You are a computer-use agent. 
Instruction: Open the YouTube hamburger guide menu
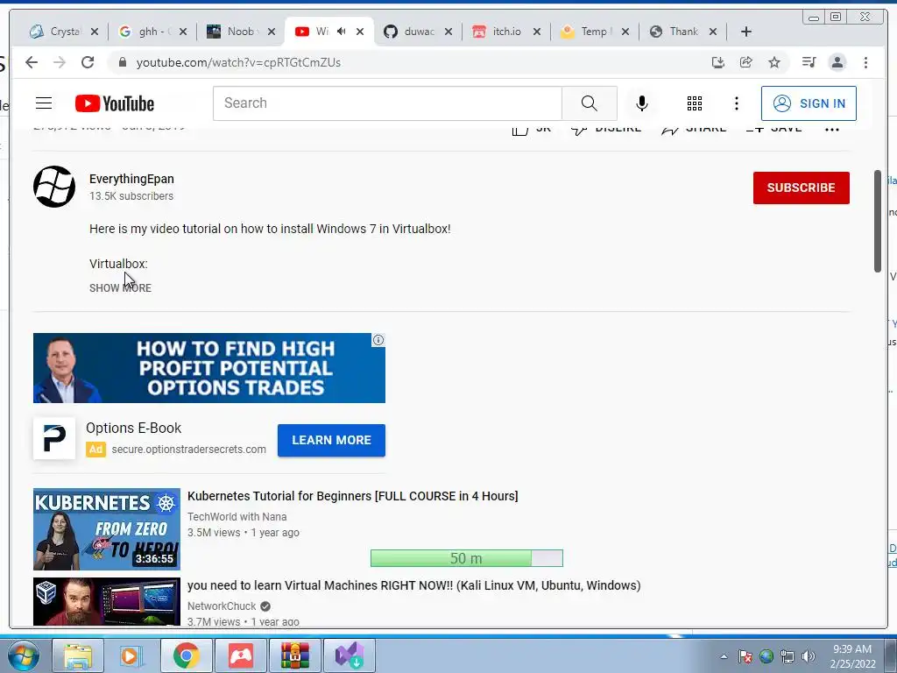click(44, 103)
